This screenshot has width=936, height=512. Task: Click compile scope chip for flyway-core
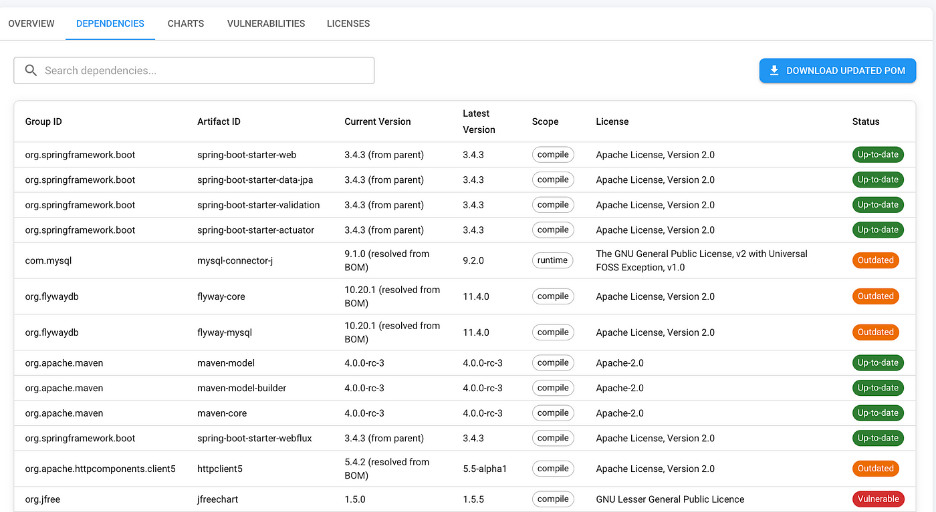tap(553, 296)
